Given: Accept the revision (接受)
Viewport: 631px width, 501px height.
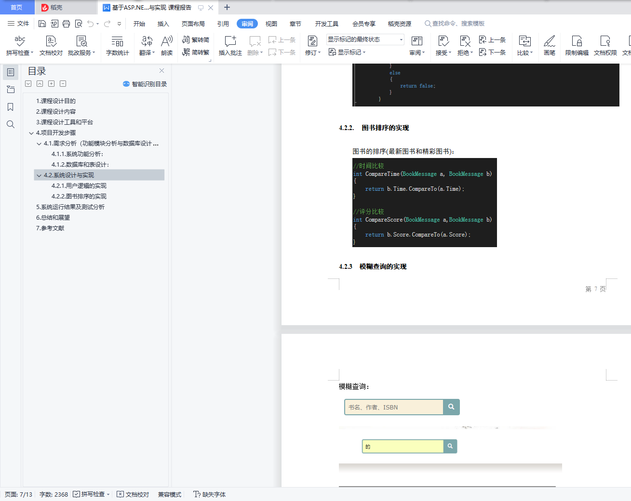Looking at the screenshot, I should 443,46.
